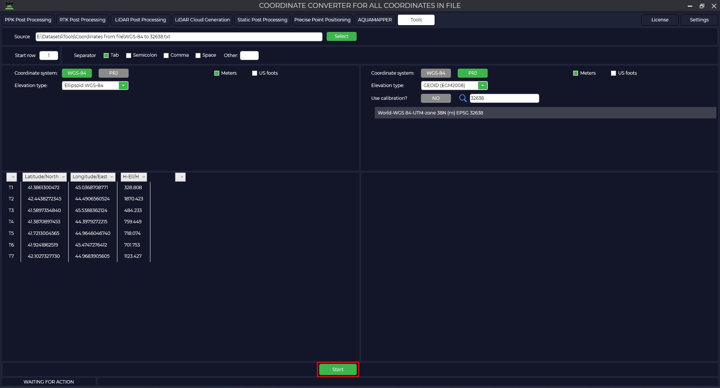Open the RTK Post Processing tab
Viewport: 720px width, 388px height.
coord(82,20)
